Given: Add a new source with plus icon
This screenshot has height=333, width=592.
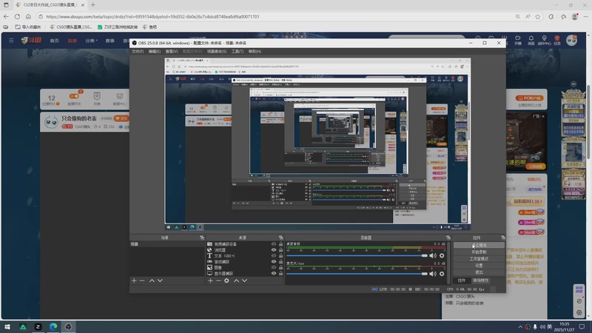Looking at the screenshot, I should coord(210,280).
